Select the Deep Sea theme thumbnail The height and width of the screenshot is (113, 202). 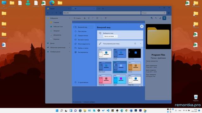[x=134, y=79]
